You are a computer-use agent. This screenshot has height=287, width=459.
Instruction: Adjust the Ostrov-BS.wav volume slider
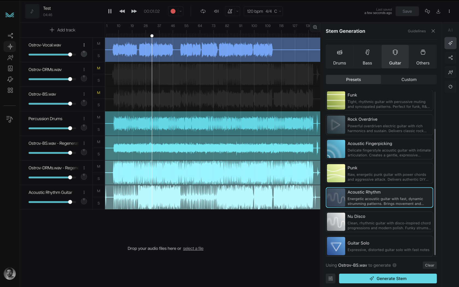click(x=70, y=104)
